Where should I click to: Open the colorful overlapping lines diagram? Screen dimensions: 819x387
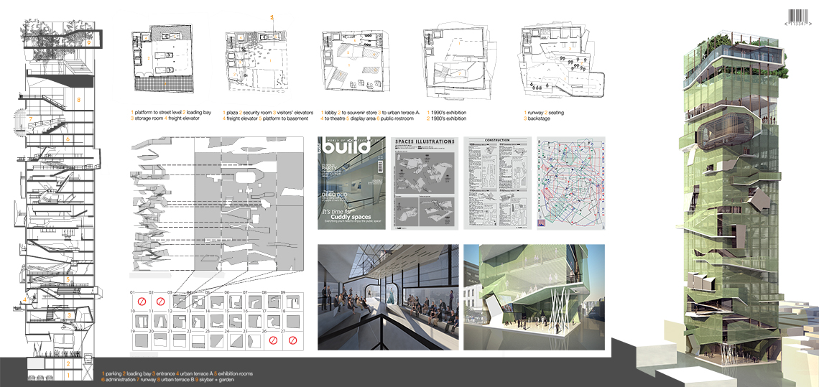click(x=571, y=183)
